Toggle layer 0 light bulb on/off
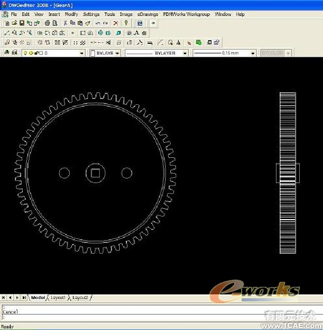The height and width of the screenshot is (330, 323). pyautogui.click(x=25, y=53)
